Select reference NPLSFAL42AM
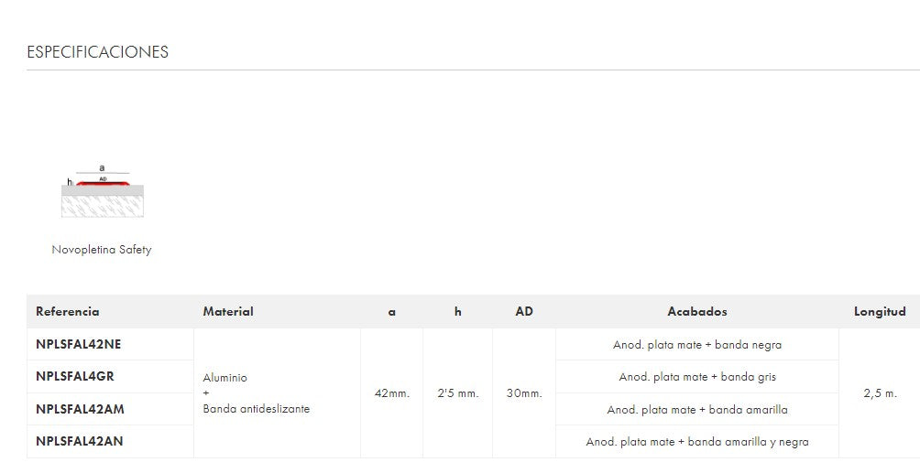Image resolution: width=920 pixels, height=473 pixels. [80, 409]
